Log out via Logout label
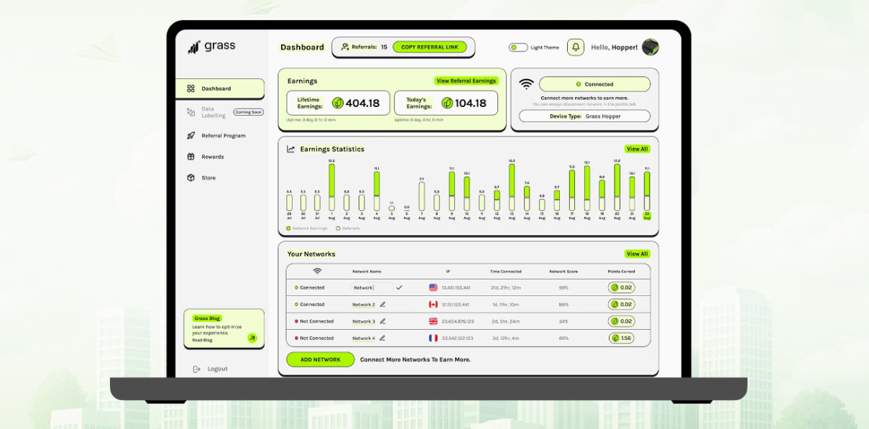The image size is (869, 429). (217, 369)
